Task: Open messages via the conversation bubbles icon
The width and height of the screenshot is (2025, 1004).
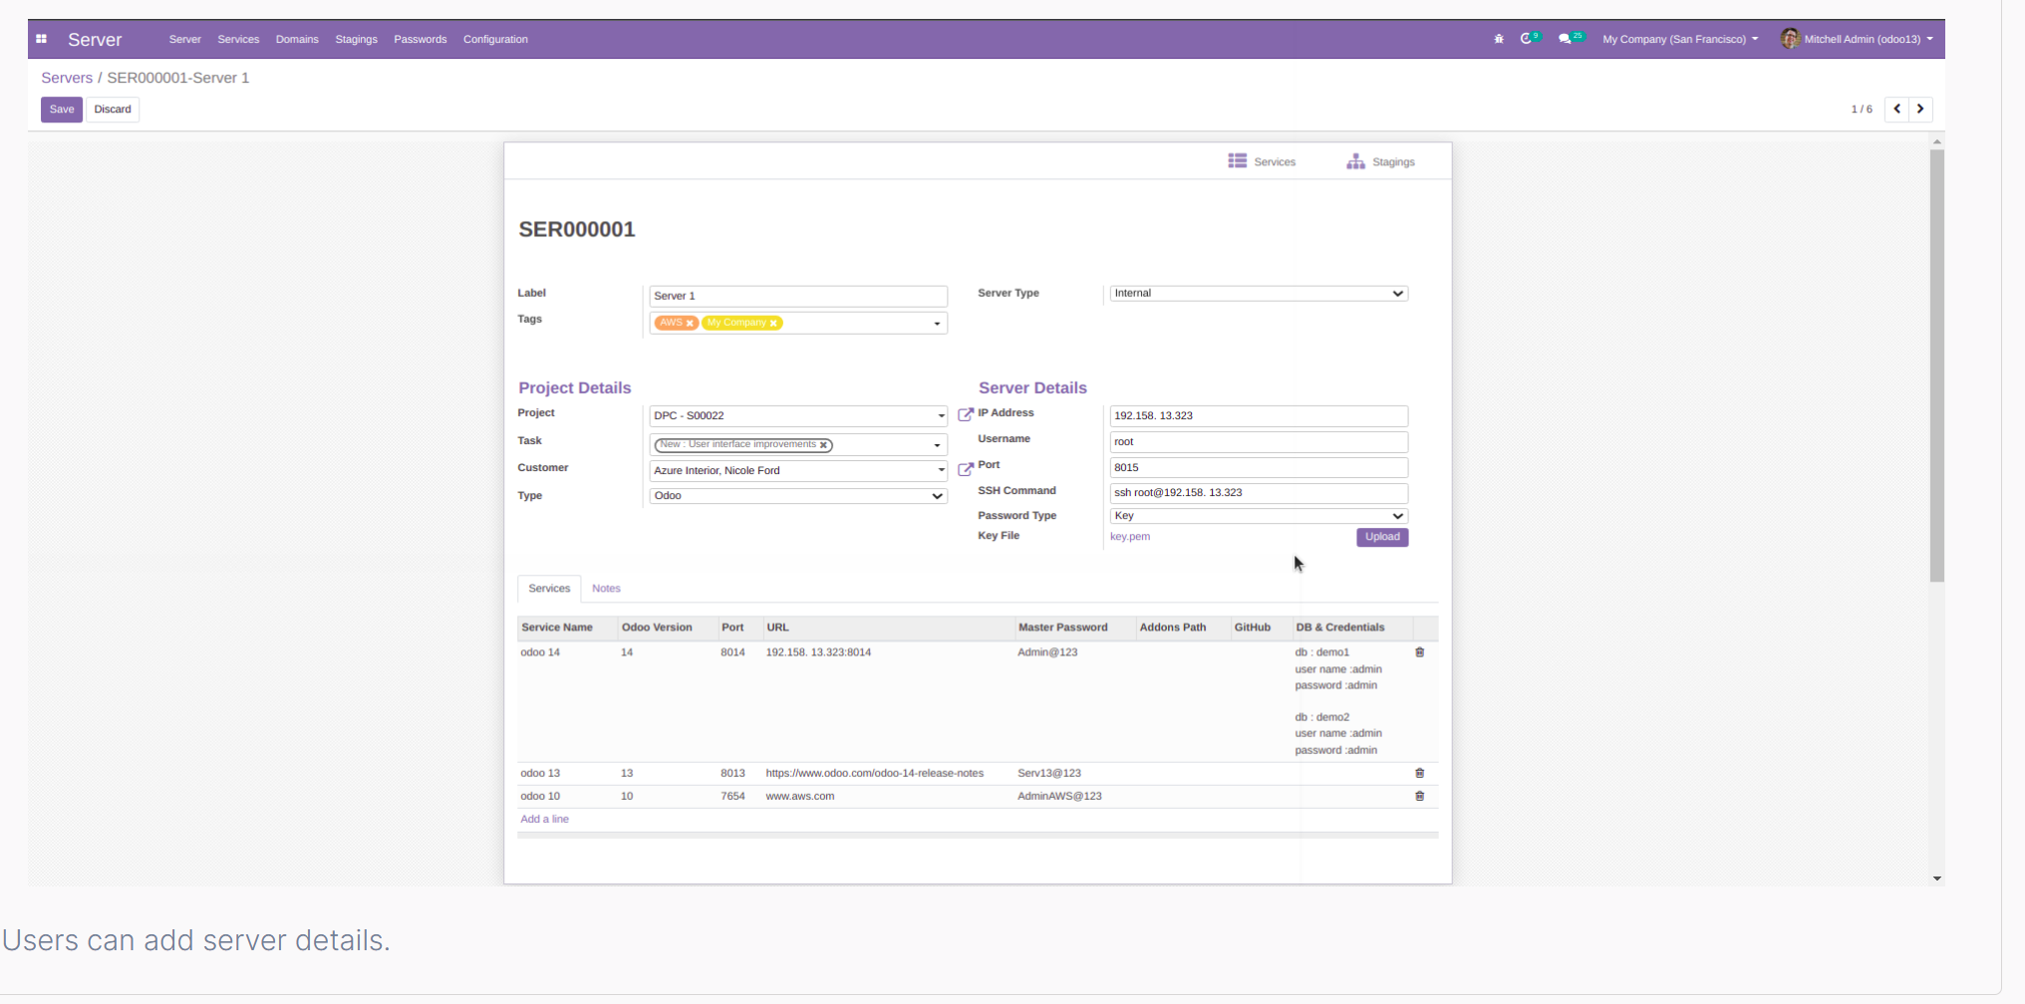Action: tap(1565, 39)
